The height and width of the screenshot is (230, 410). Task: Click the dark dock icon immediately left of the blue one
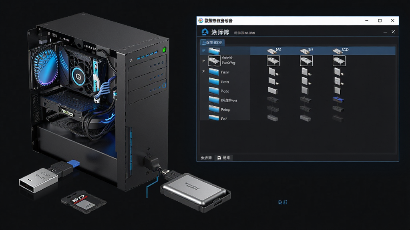click(x=305, y=99)
